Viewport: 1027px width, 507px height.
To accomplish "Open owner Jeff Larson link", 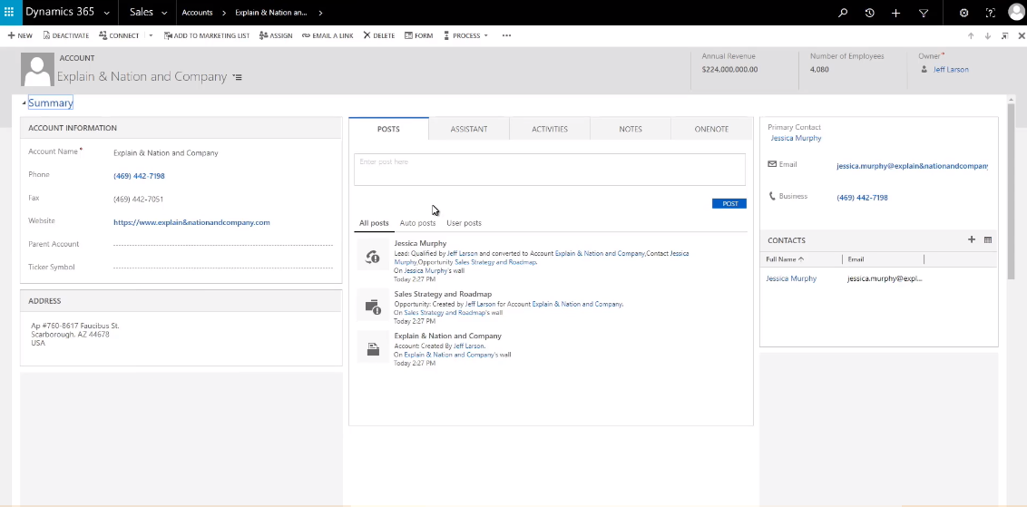I will tap(951, 70).
